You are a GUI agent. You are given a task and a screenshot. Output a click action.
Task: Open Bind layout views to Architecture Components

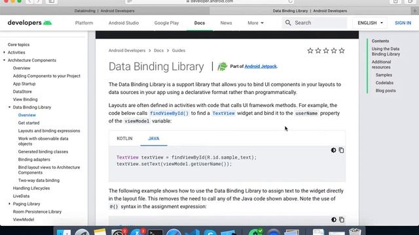(49, 170)
